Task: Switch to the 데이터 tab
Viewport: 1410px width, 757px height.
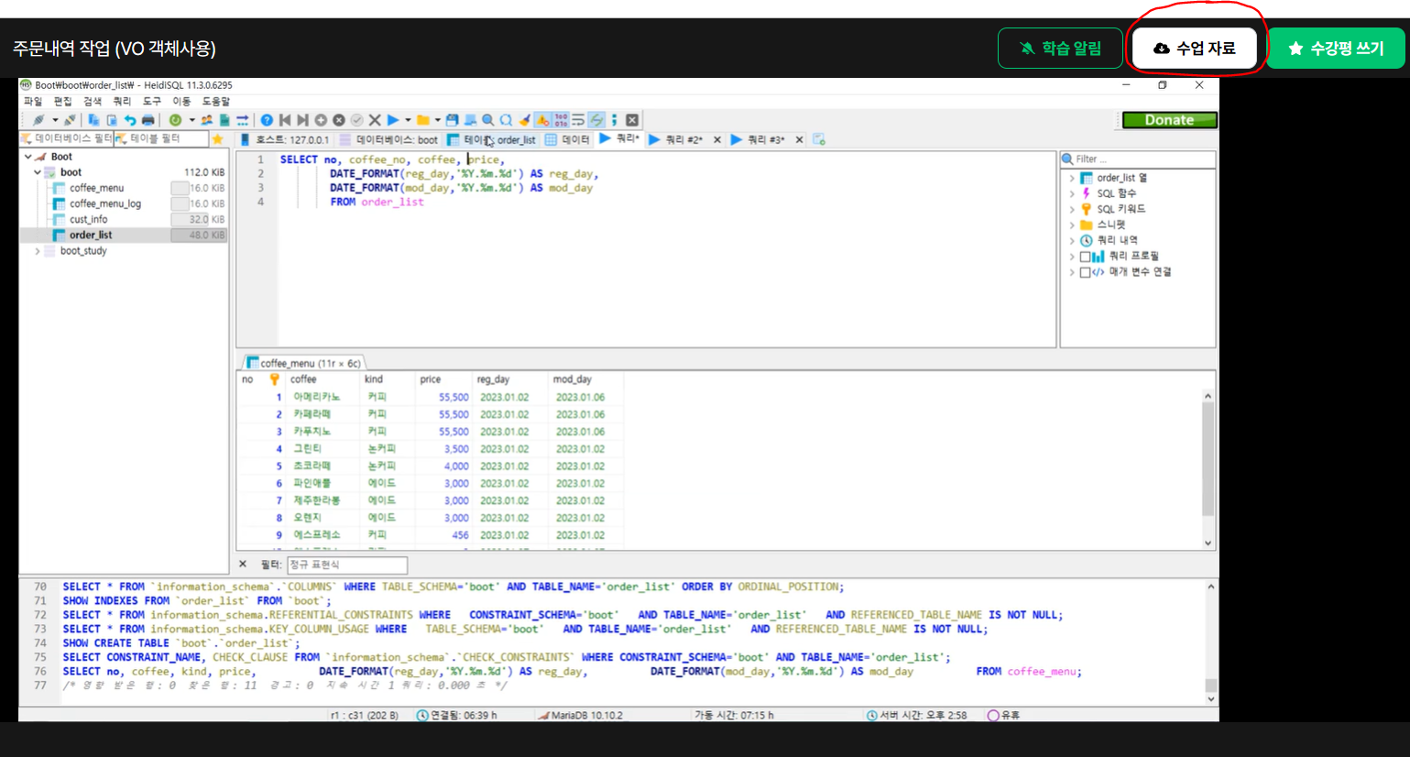Action: tap(568, 139)
